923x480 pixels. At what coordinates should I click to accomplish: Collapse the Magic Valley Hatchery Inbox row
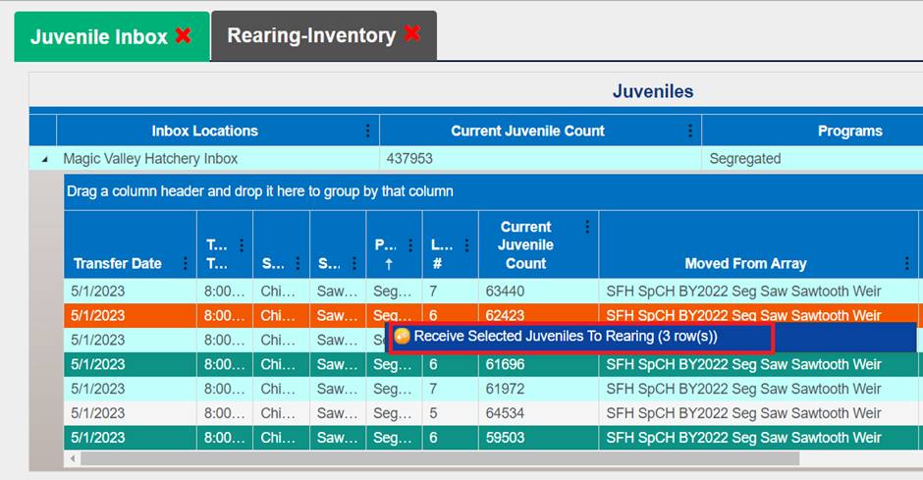coord(43,159)
